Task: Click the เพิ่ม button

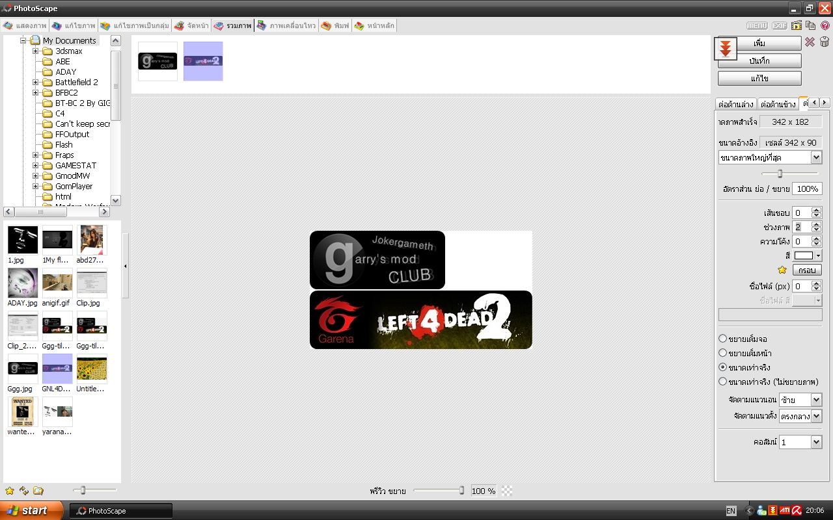Action: pyautogui.click(x=759, y=44)
